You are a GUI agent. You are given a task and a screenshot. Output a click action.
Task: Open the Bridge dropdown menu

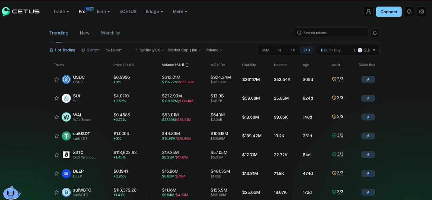pos(154,12)
